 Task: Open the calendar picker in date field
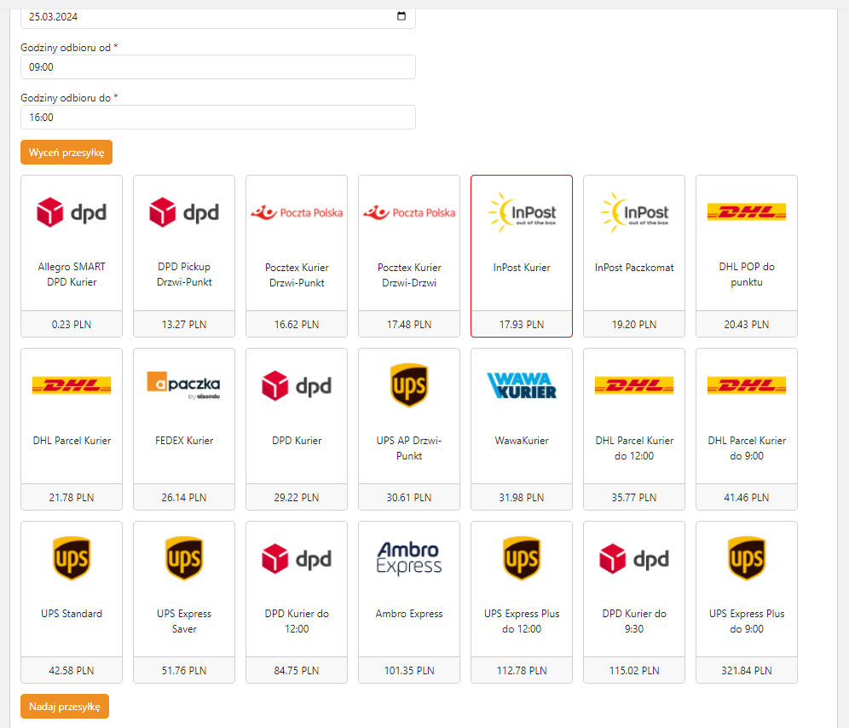(401, 16)
